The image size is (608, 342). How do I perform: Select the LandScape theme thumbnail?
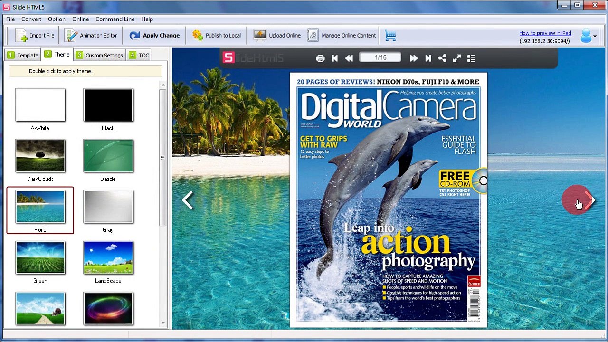coord(108,257)
